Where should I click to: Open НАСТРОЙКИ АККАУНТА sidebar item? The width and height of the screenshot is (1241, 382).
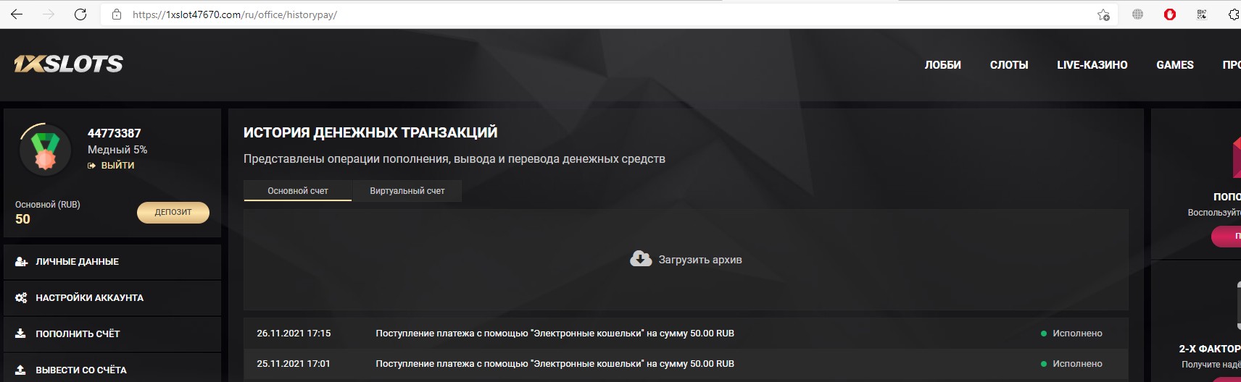pyautogui.click(x=112, y=298)
